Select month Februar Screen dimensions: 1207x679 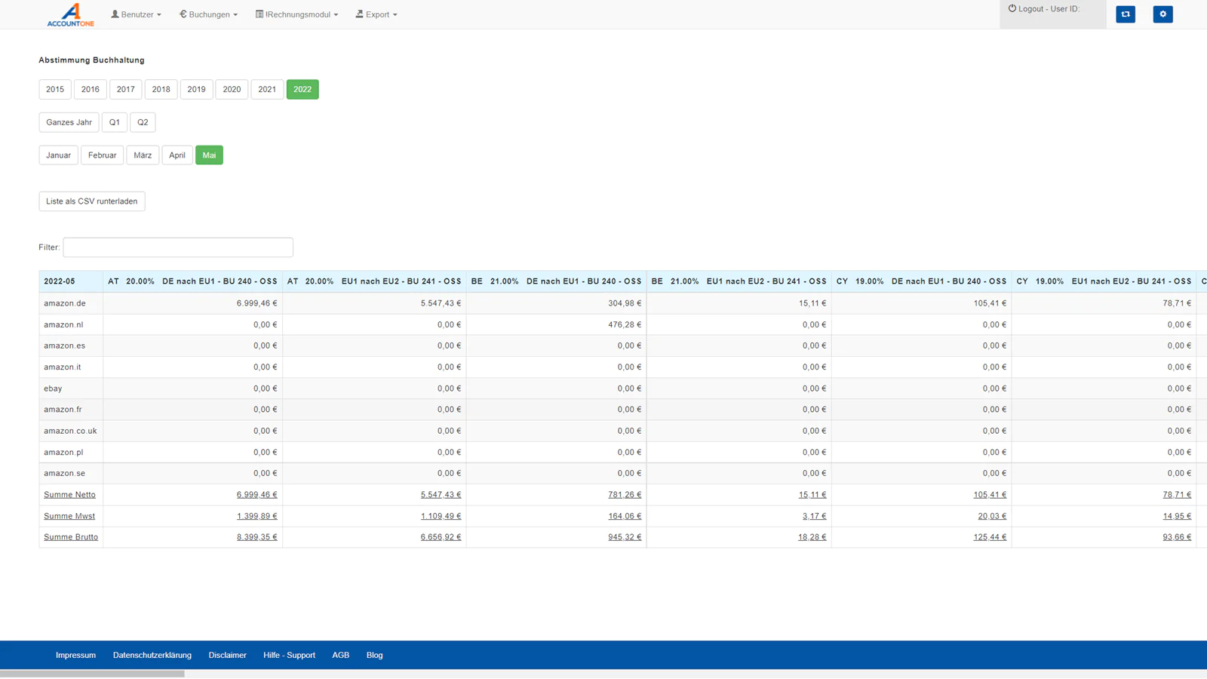102,155
